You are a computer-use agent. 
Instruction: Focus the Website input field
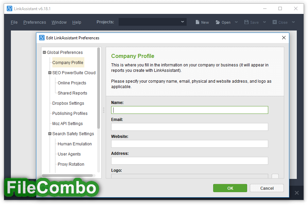190,144
